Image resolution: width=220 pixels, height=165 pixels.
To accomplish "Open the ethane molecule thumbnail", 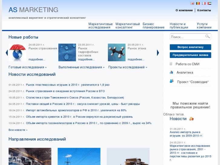I will (117, 52).
